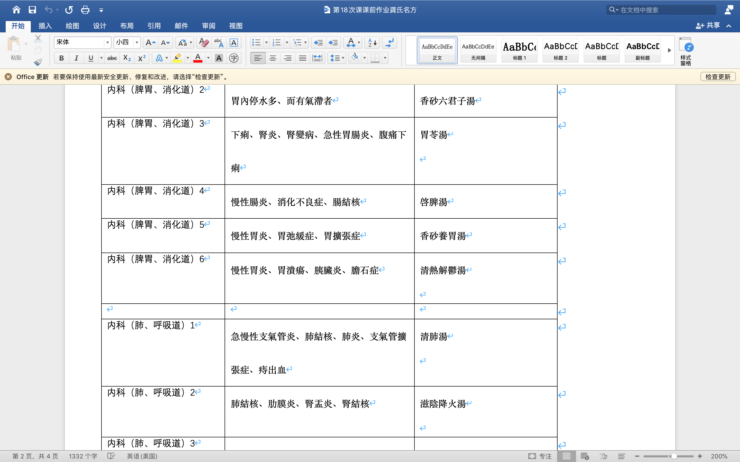Apply the yellow text highlight color
The image size is (740, 462).
click(177, 58)
